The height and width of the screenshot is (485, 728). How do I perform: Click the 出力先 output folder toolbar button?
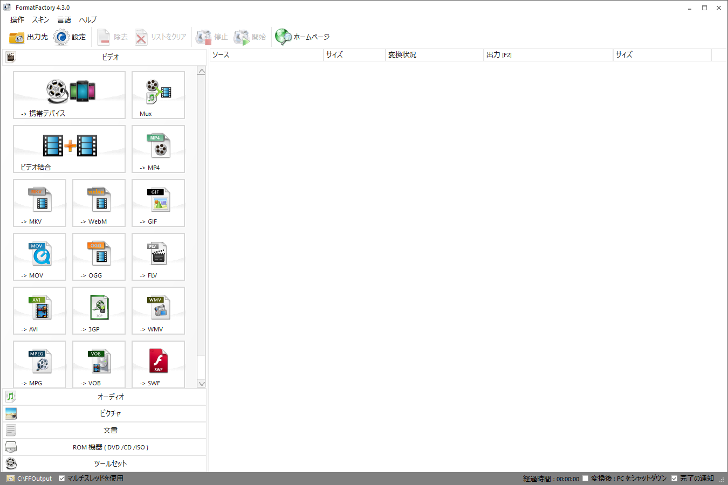coord(29,37)
